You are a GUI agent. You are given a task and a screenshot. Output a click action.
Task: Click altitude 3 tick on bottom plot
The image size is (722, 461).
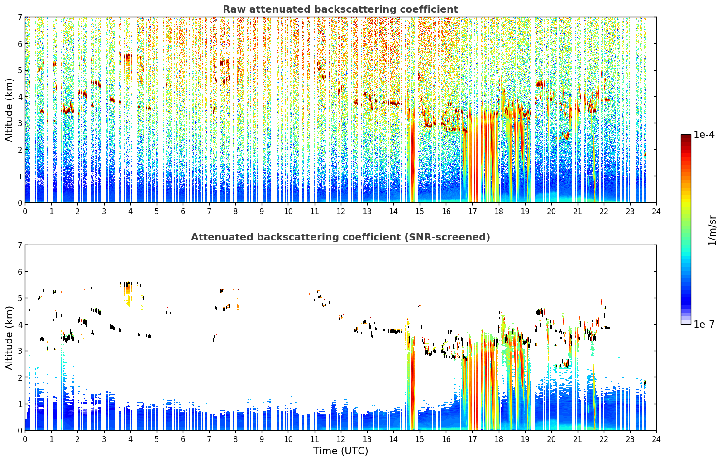[x=19, y=351]
